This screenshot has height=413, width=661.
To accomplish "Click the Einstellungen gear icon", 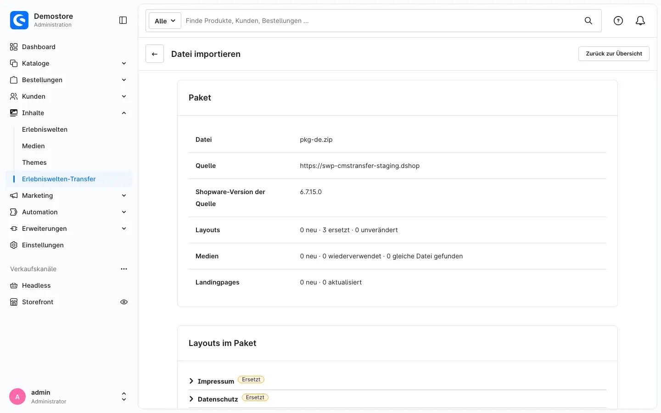I will [x=14, y=245].
